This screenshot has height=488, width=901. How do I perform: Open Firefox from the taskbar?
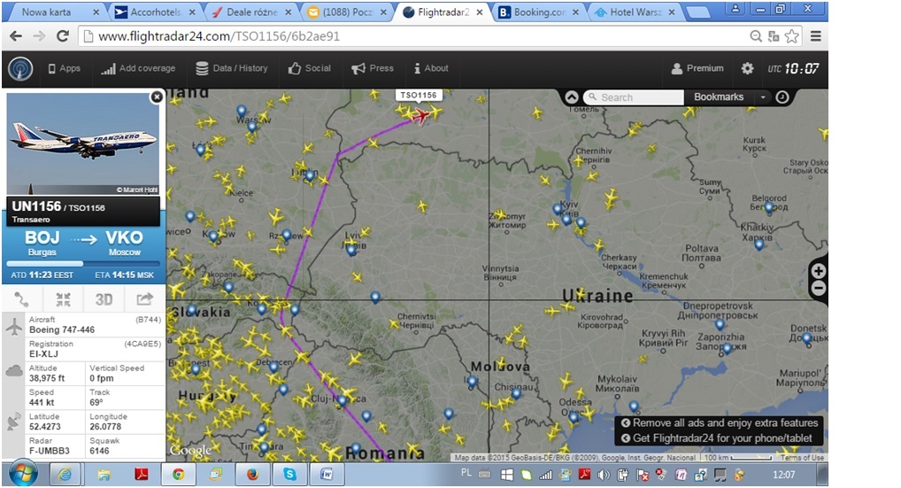(252, 474)
